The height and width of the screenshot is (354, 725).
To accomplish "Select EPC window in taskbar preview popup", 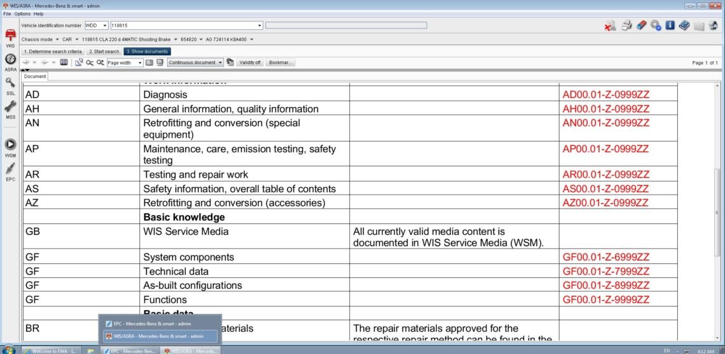I will point(160,324).
